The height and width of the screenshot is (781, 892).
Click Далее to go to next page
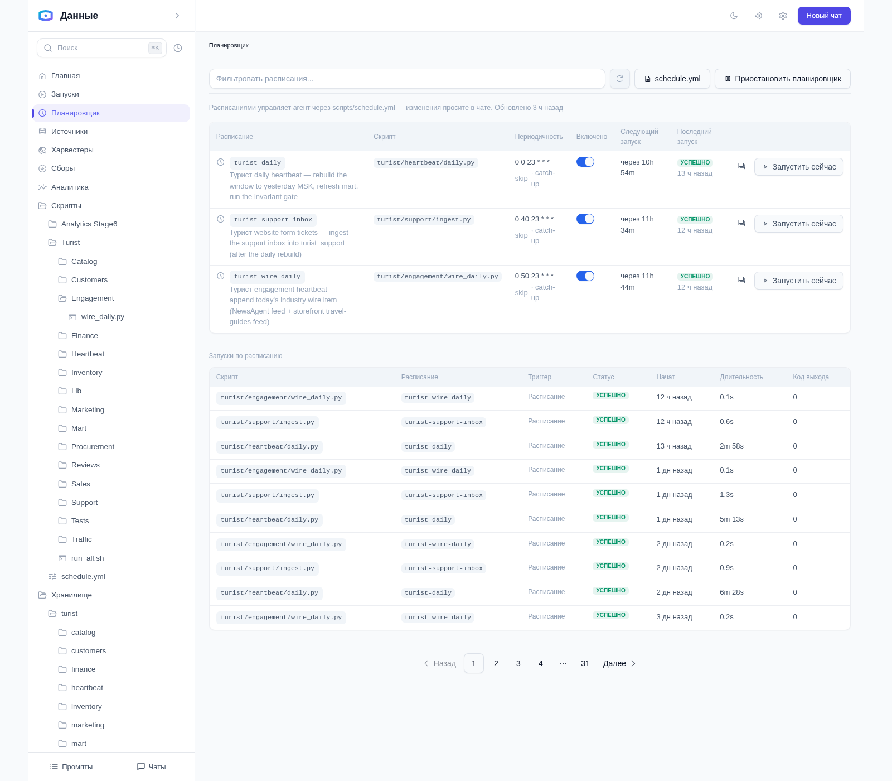point(619,663)
